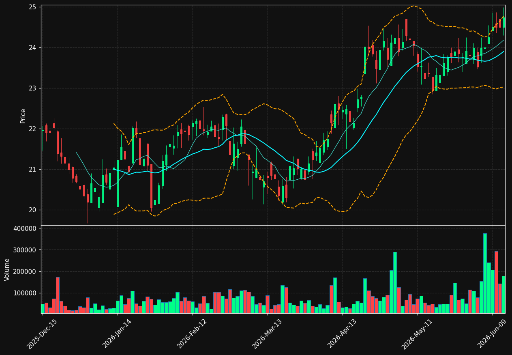
Task: Click the volume tick label 100000
Action: (25, 293)
